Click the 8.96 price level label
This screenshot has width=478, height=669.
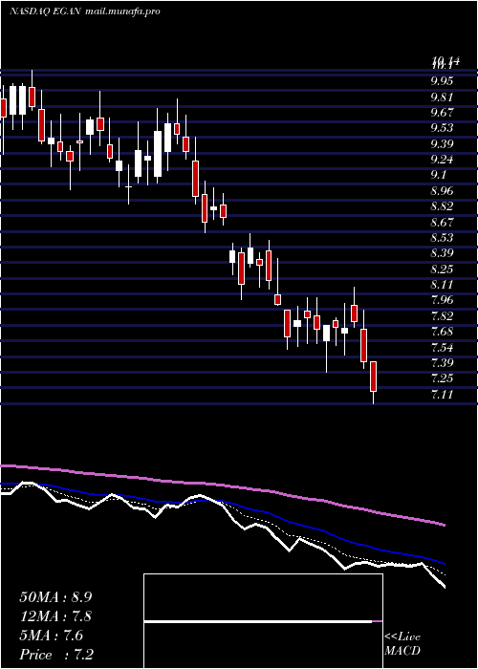(x=443, y=191)
